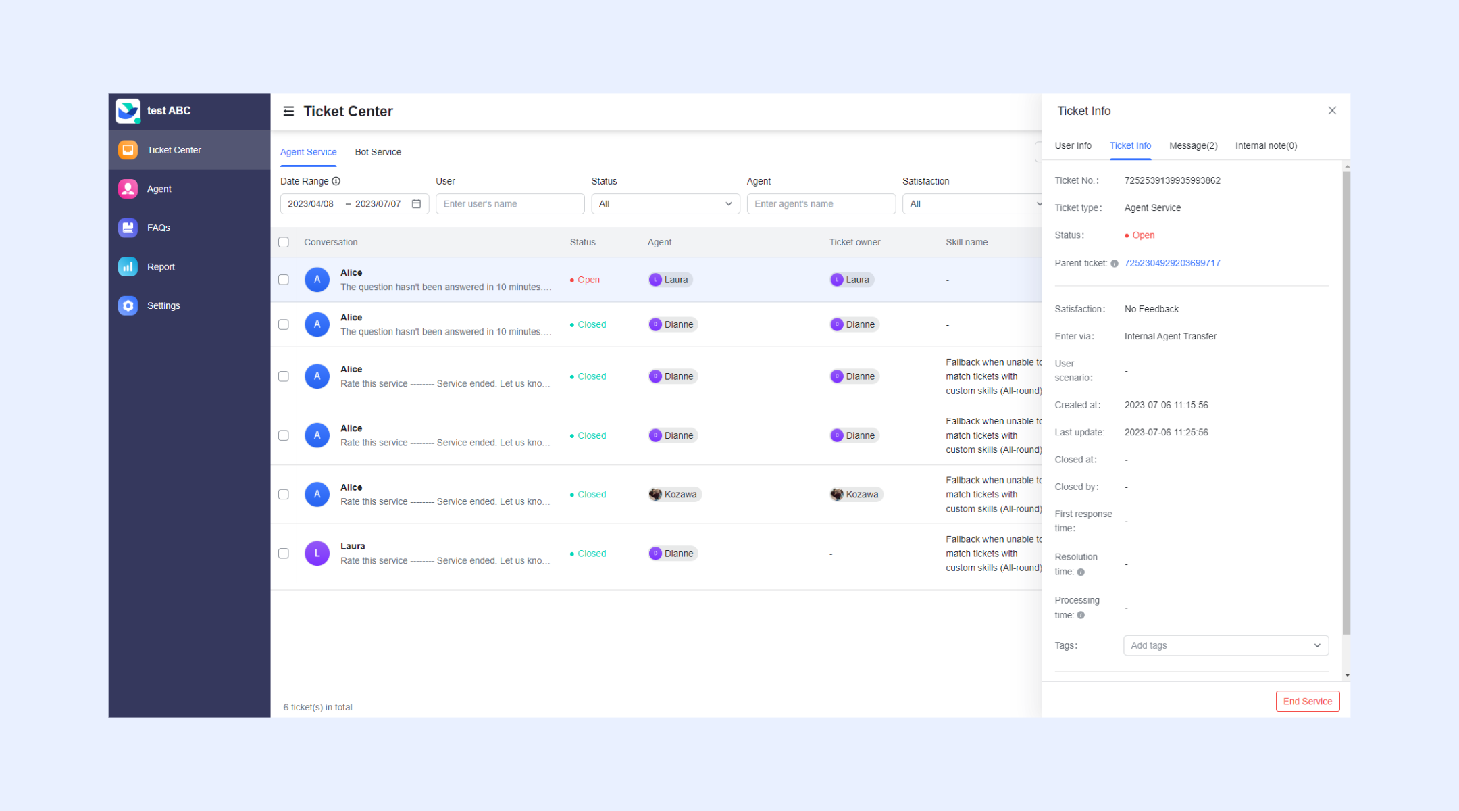This screenshot has width=1459, height=811.
Task: Click the Skill name column header
Action: [x=967, y=242]
